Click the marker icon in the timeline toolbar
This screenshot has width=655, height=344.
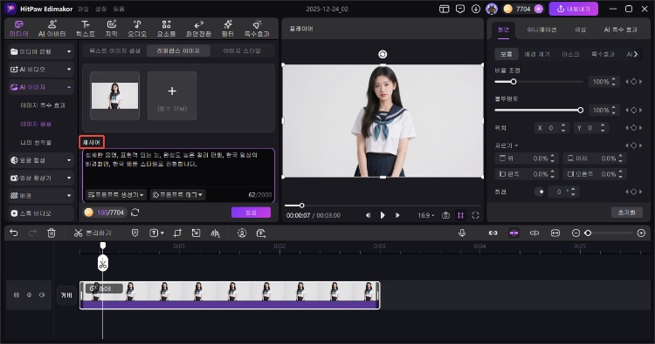pyautogui.click(x=134, y=233)
